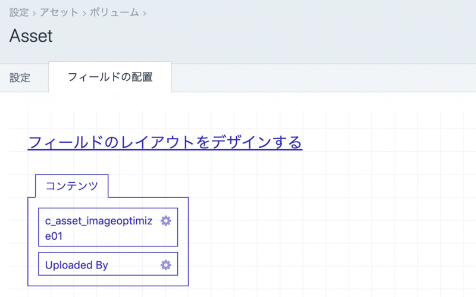Select the フィールドの配置 tab
This screenshot has height=297, width=476.
(x=110, y=77)
